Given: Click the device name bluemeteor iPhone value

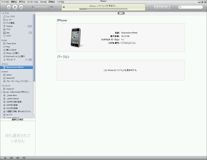Looking at the screenshot, I should pos(129,33).
